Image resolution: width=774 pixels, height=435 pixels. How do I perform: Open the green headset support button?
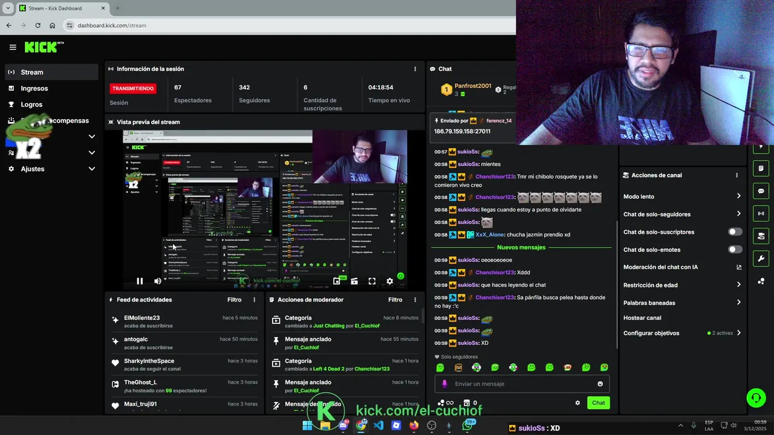(756, 398)
